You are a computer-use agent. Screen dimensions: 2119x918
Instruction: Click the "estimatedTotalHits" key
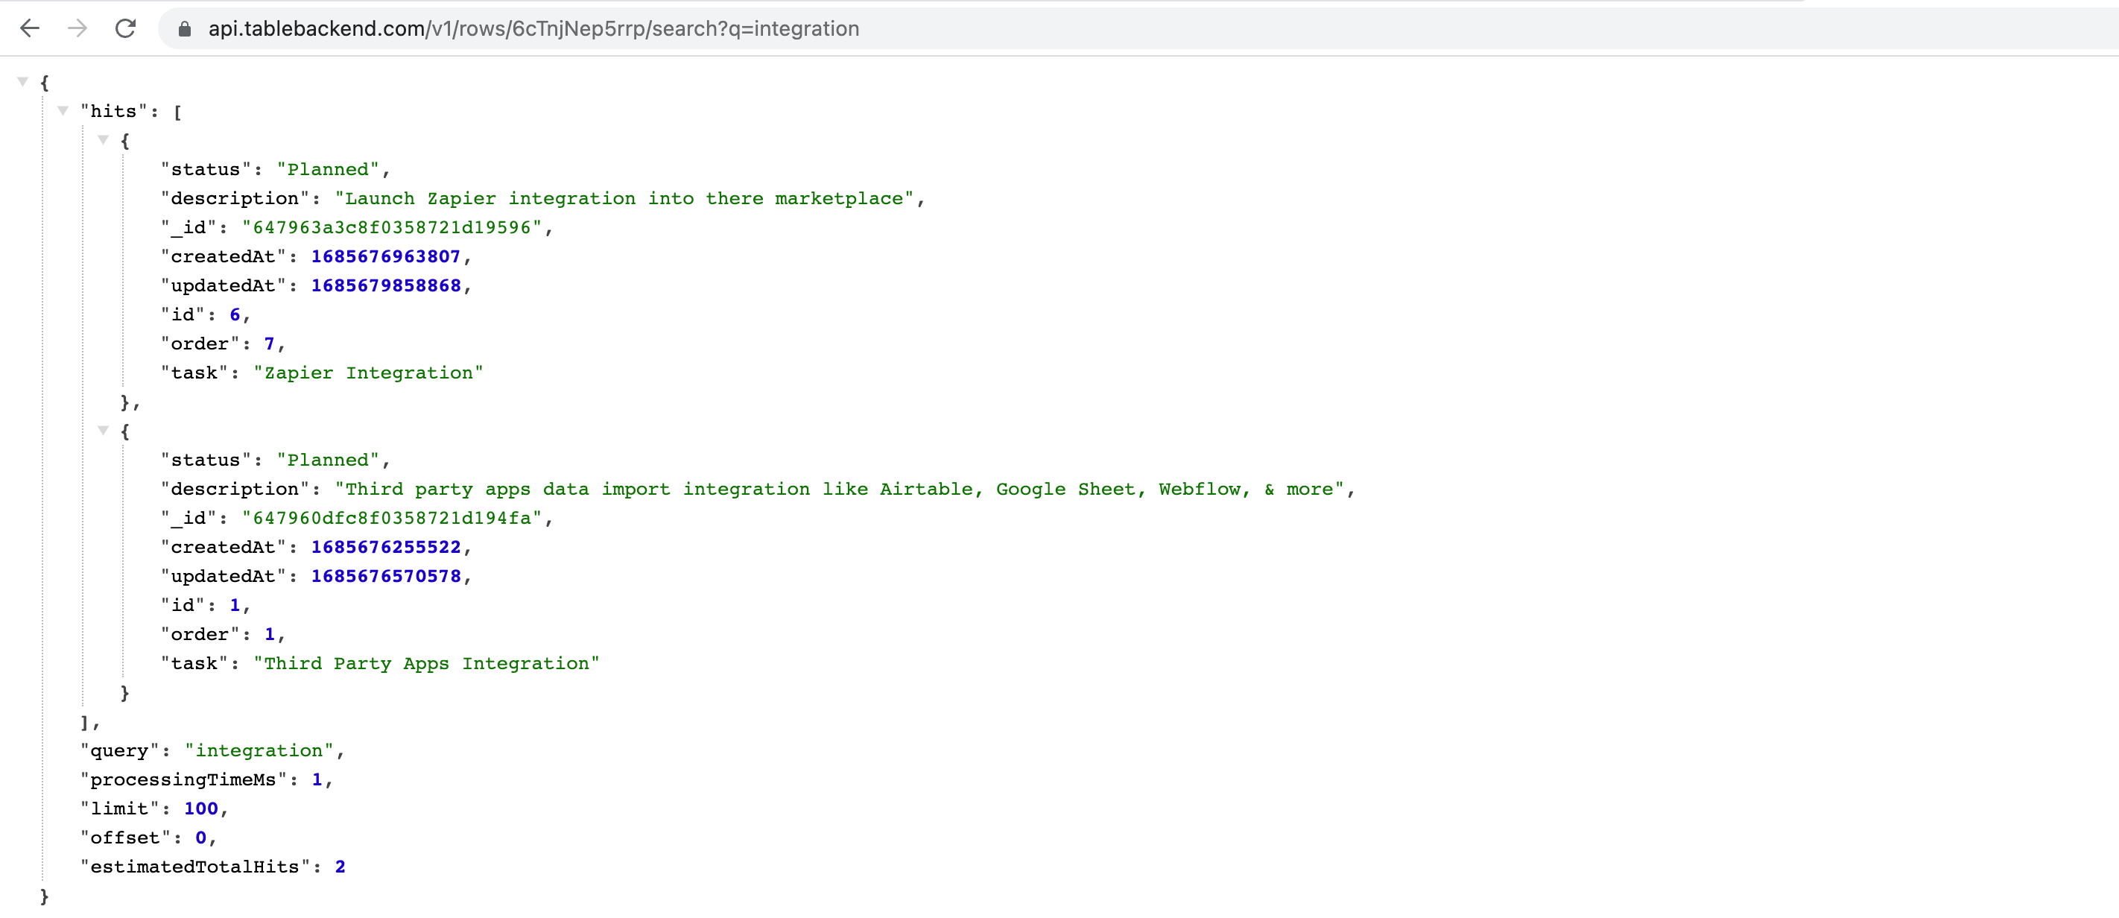194,866
